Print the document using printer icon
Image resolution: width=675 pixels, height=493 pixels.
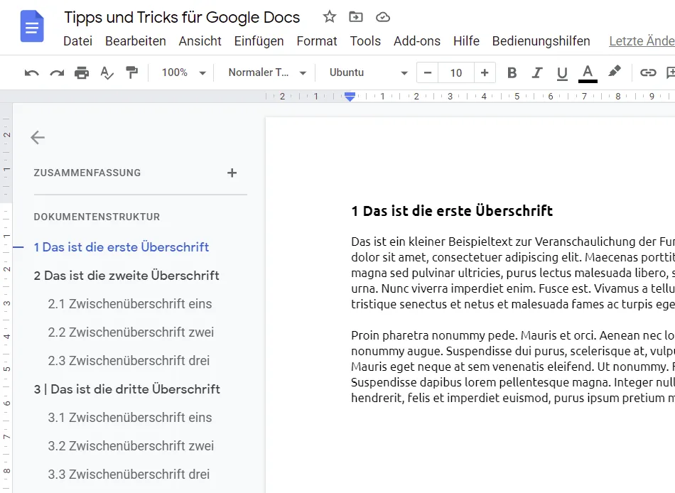(82, 72)
